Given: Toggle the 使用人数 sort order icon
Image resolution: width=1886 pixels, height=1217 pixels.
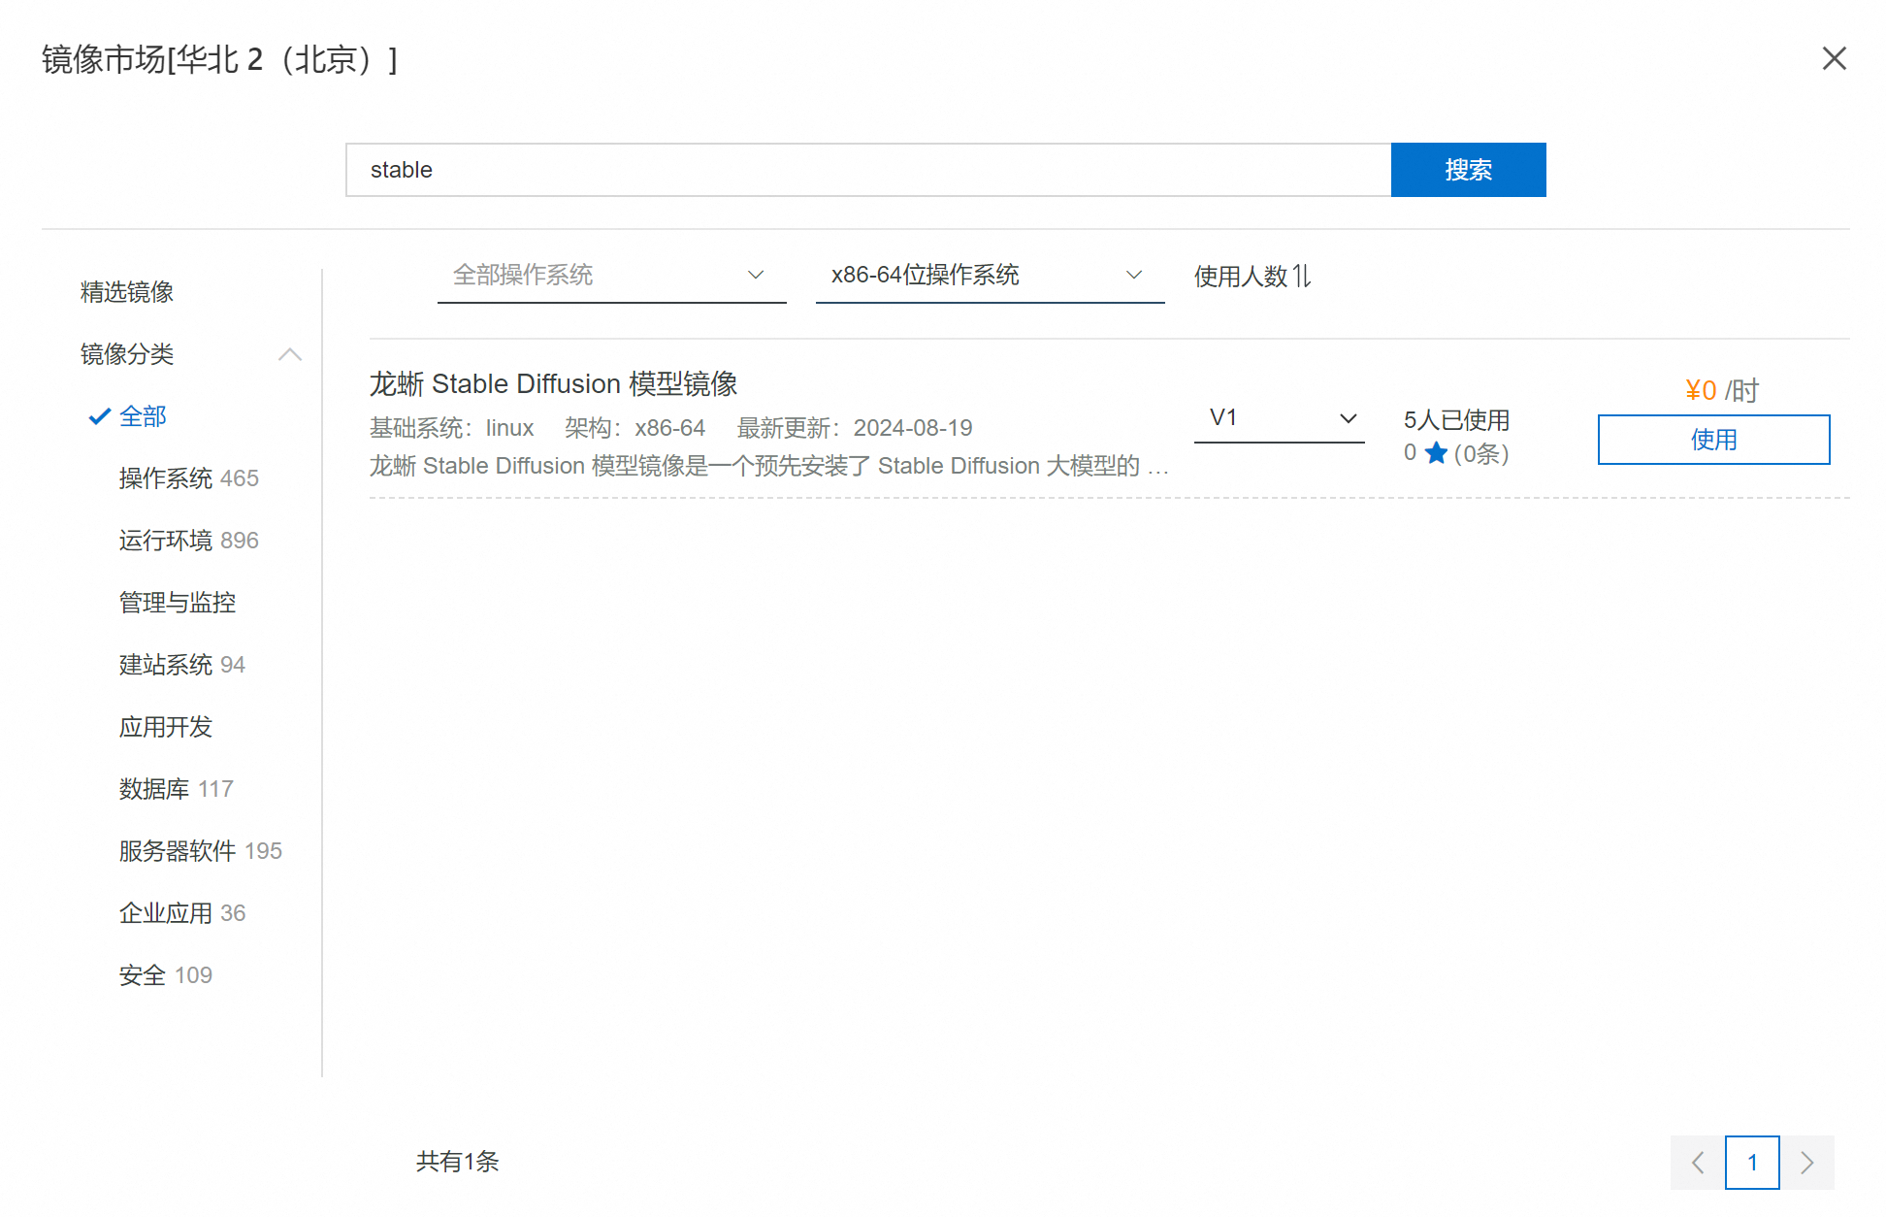Looking at the screenshot, I should click(x=1302, y=277).
